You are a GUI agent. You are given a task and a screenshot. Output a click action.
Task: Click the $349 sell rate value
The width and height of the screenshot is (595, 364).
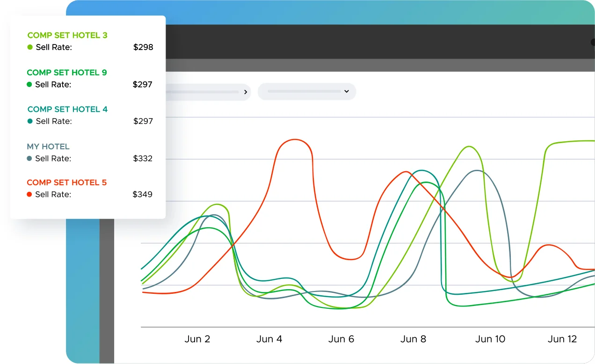[143, 194]
